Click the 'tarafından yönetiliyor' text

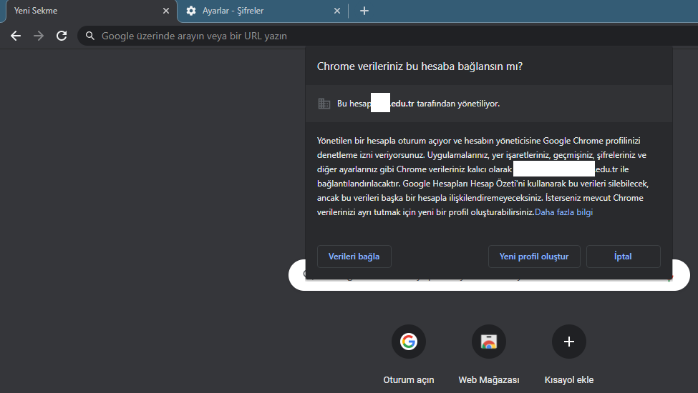pos(458,104)
